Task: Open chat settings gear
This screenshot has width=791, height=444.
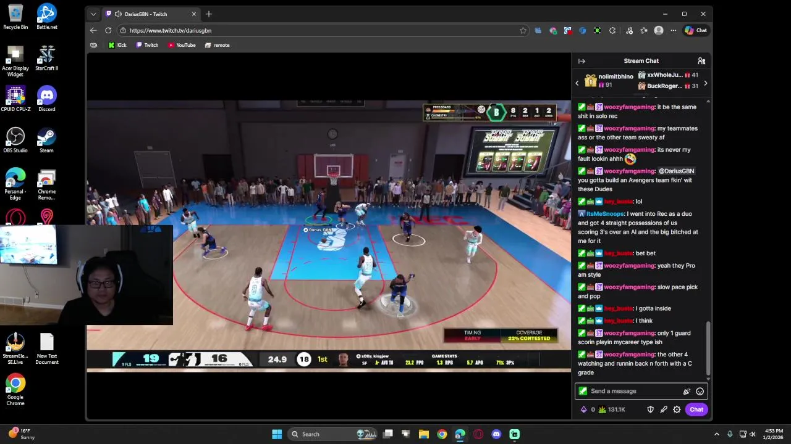Action: 677,409
